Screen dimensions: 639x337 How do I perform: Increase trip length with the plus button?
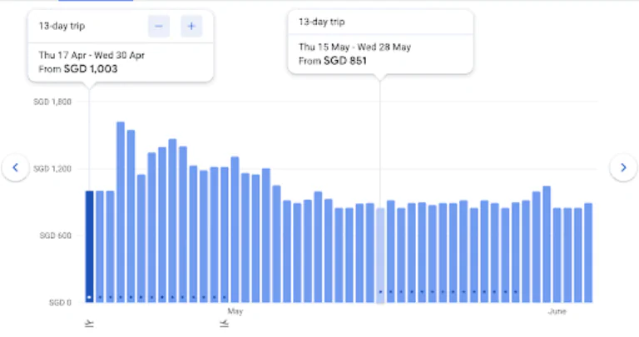pos(191,27)
